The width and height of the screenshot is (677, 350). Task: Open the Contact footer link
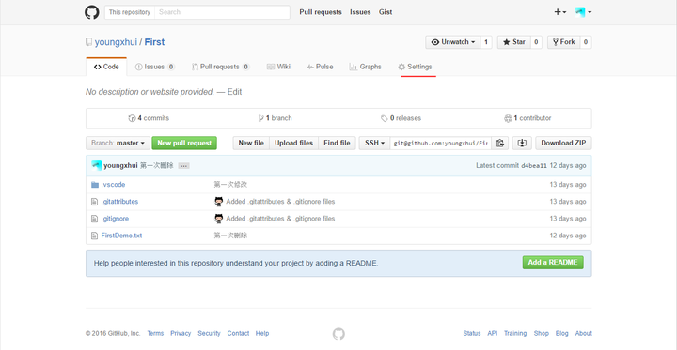(238, 333)
